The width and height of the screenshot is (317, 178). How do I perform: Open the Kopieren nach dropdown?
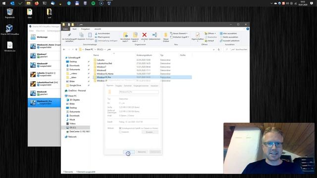(x=135, y=38)
